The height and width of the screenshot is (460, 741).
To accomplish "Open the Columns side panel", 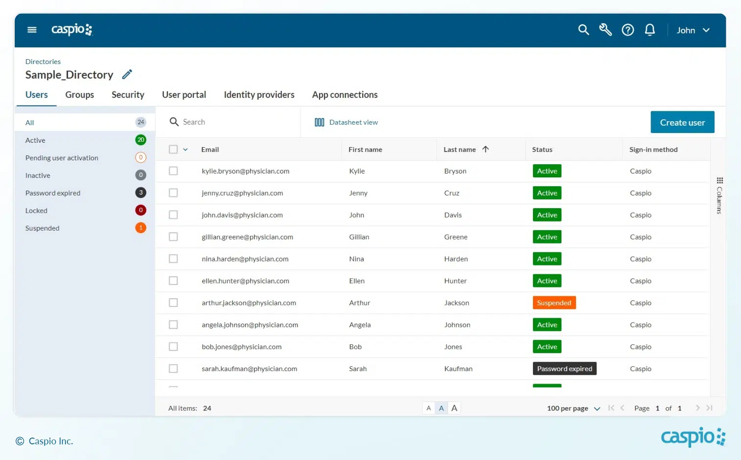I will [x=719, y=196].
